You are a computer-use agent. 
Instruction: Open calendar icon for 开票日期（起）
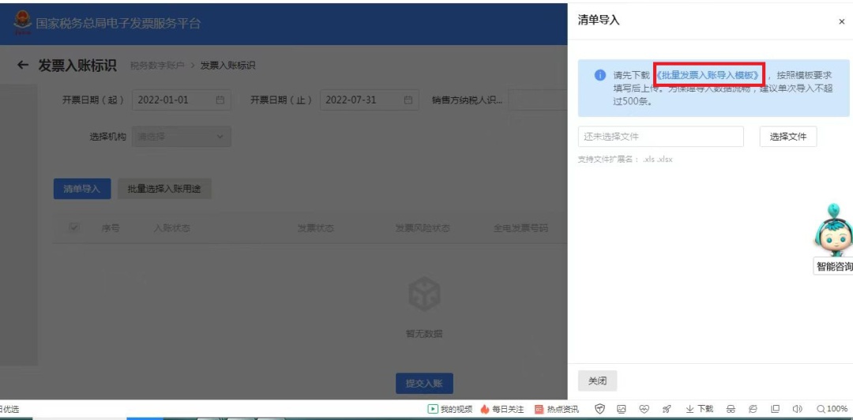[x=220, y=100]
